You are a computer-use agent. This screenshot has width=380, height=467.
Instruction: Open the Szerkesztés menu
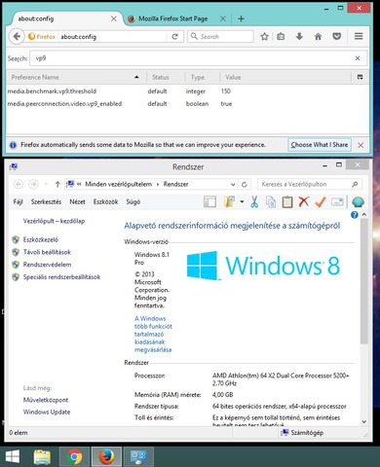46,201
